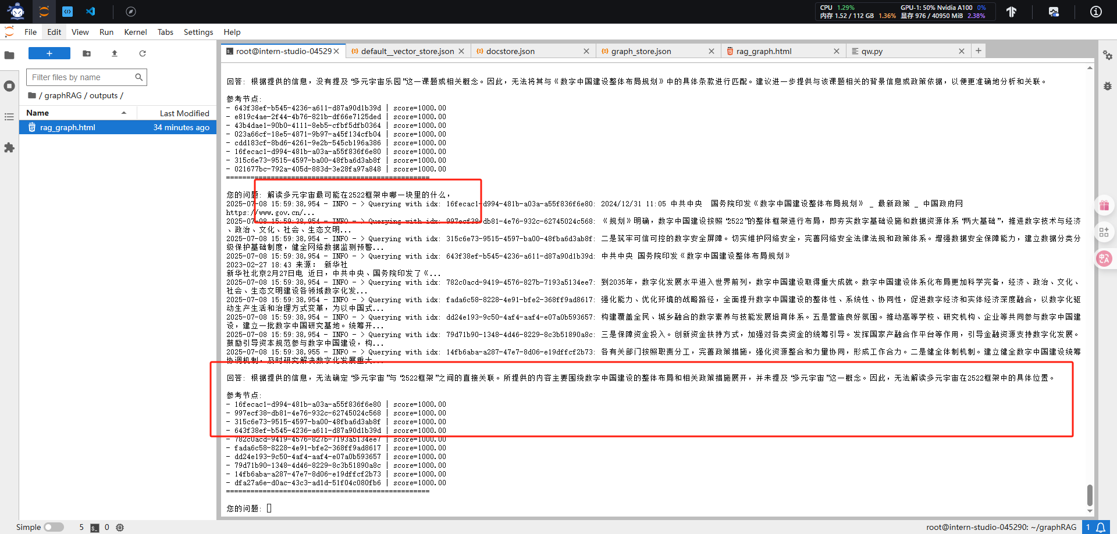Open the extension manager puzzle icon
Image resolution: width=1117 pixels, height=534 pixels.
point(9,148)
